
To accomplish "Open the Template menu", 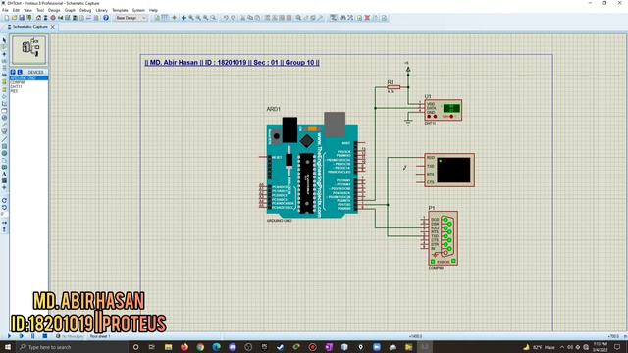I will click(120, 10).
